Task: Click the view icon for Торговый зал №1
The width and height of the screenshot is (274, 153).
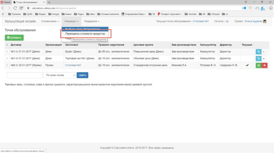Action: point(258,58)
